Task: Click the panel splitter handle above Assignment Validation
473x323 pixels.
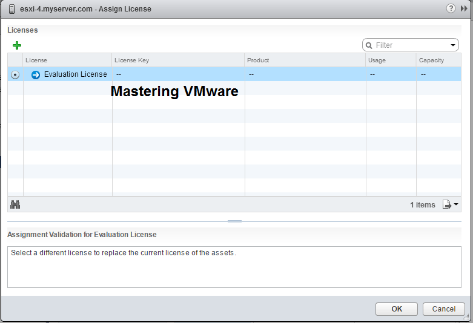Action: 234,222
